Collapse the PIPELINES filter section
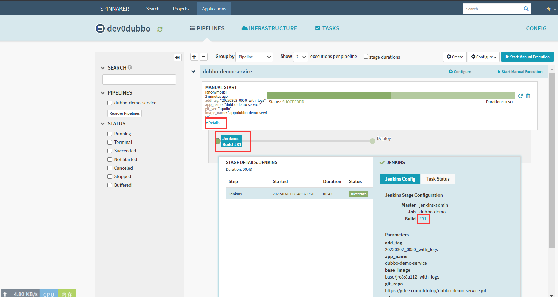Viewport: 558px width, 297px height. (x=103, y=93)
